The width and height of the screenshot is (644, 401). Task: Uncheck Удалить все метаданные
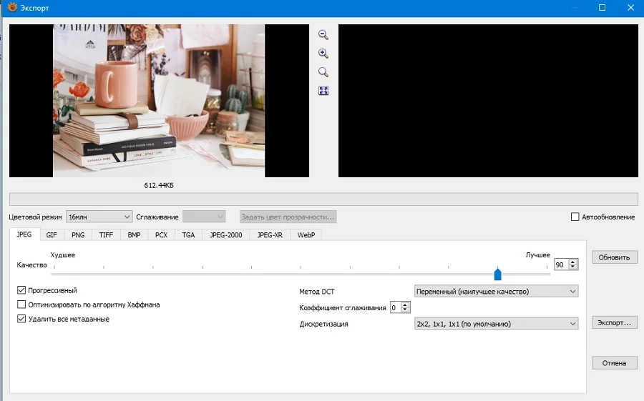point(21,319)
